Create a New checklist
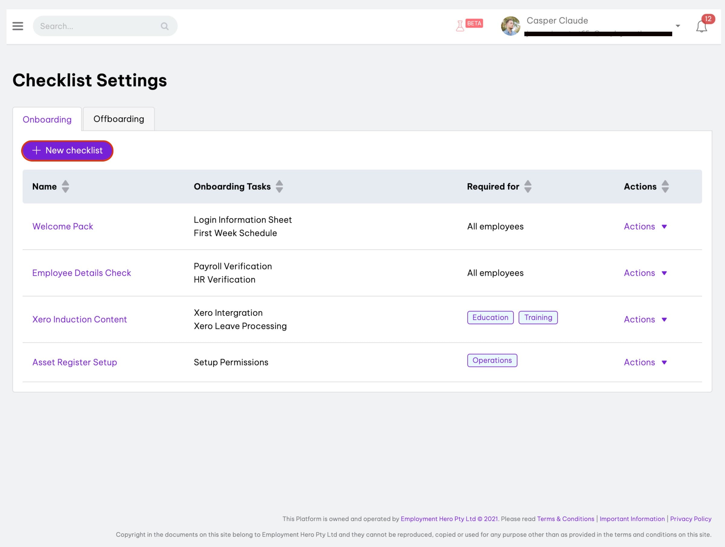Screen dimensions: 725x547 (67, 151)
